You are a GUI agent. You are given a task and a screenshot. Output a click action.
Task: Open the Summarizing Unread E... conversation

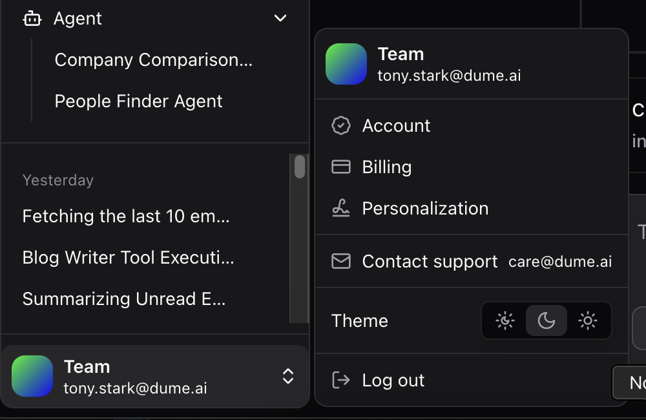coord(124,299)
